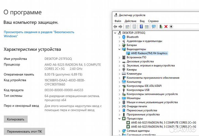Expand the Аудиовходы и аудиовыходы category
Viewport: 199px width, 136px height.
[x=119, y=41]
